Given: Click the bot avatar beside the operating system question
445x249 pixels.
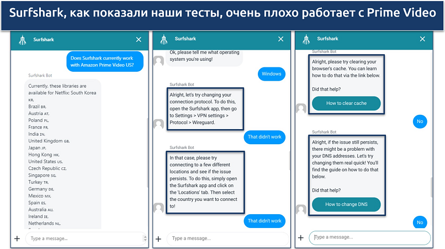Looking at the screenshot, I should (158, 61).
